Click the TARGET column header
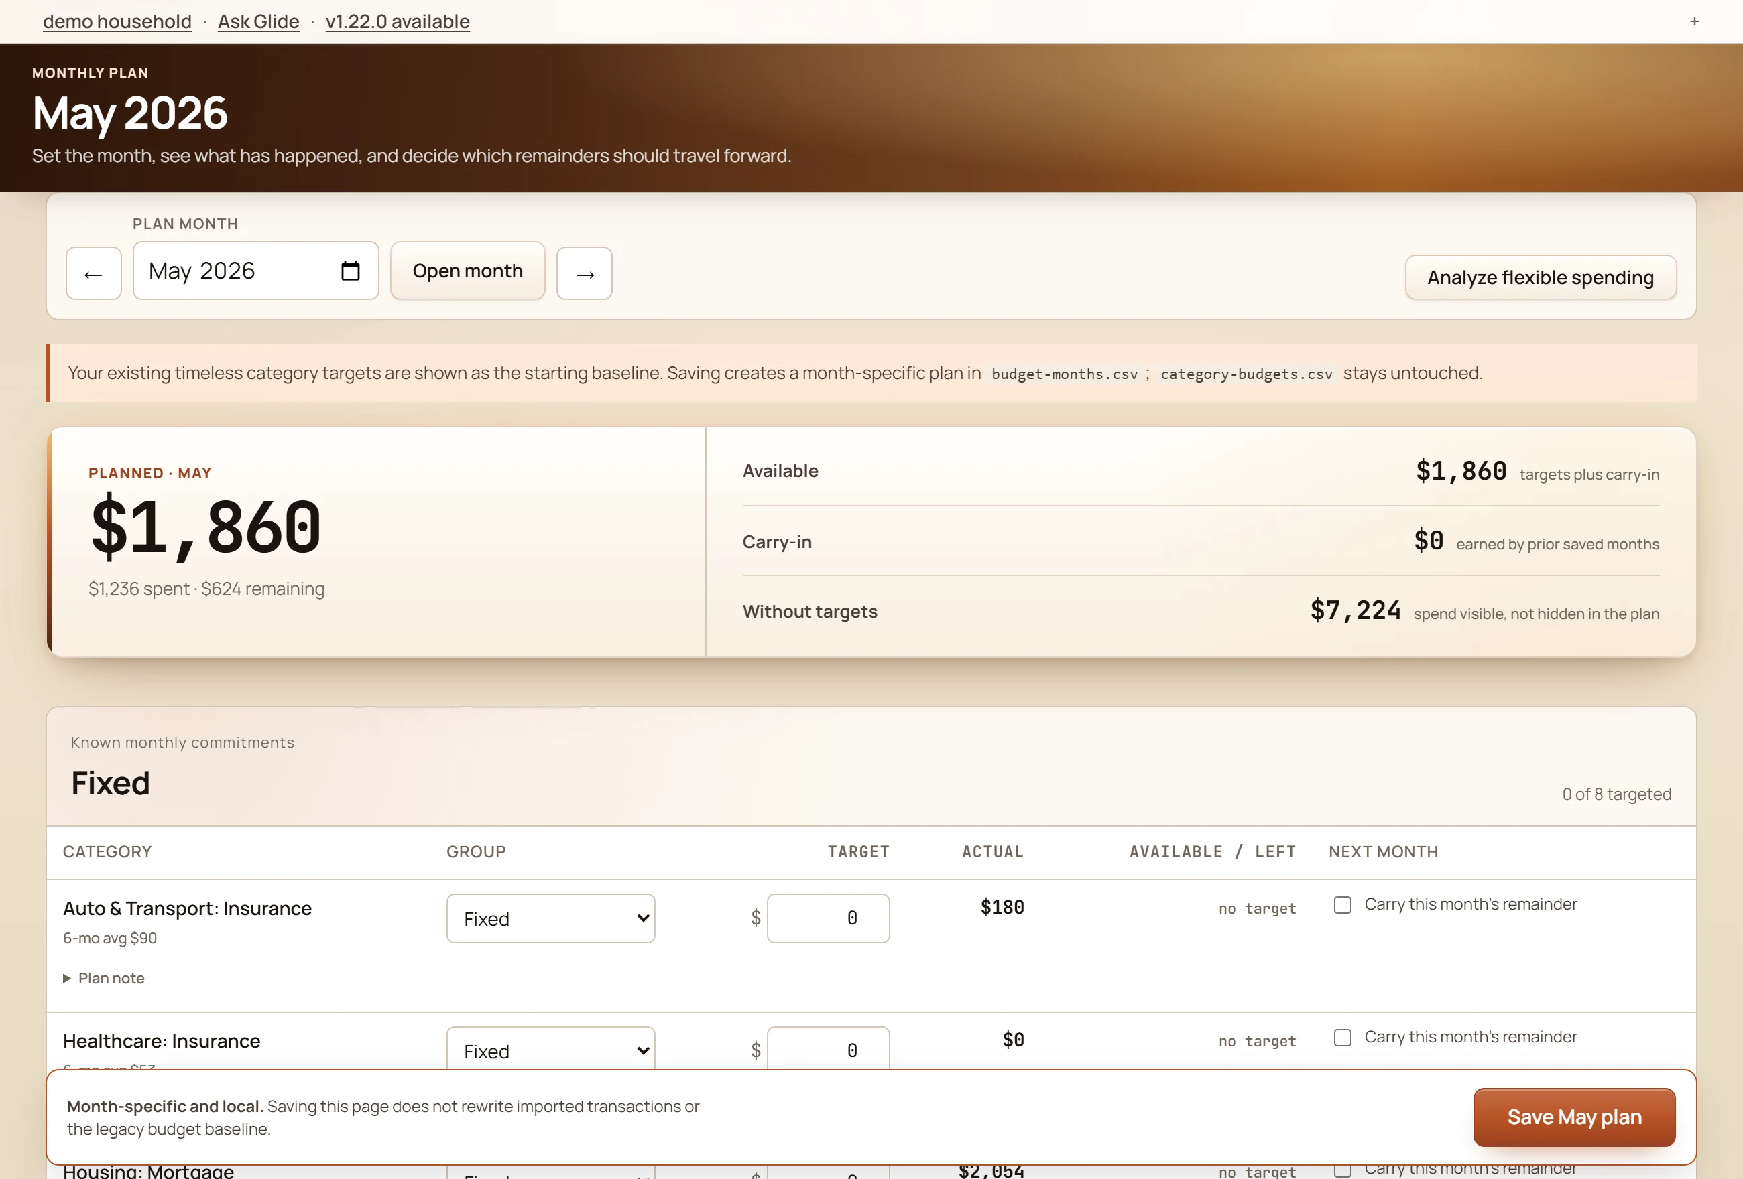The image size is (1743, 1179). (858, 852)
